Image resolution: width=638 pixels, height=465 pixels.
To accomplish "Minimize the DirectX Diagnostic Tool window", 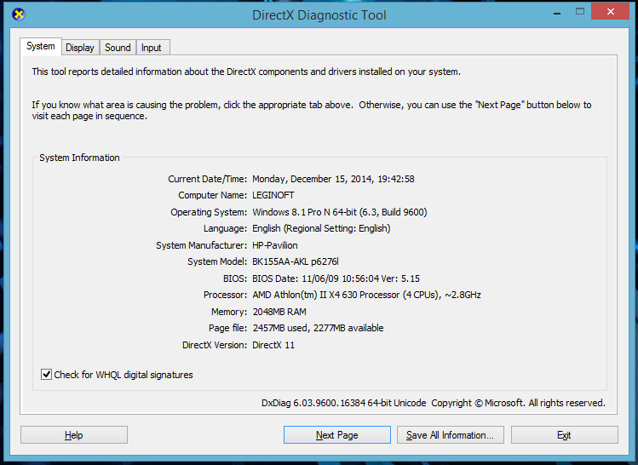I will click(557, 12).
